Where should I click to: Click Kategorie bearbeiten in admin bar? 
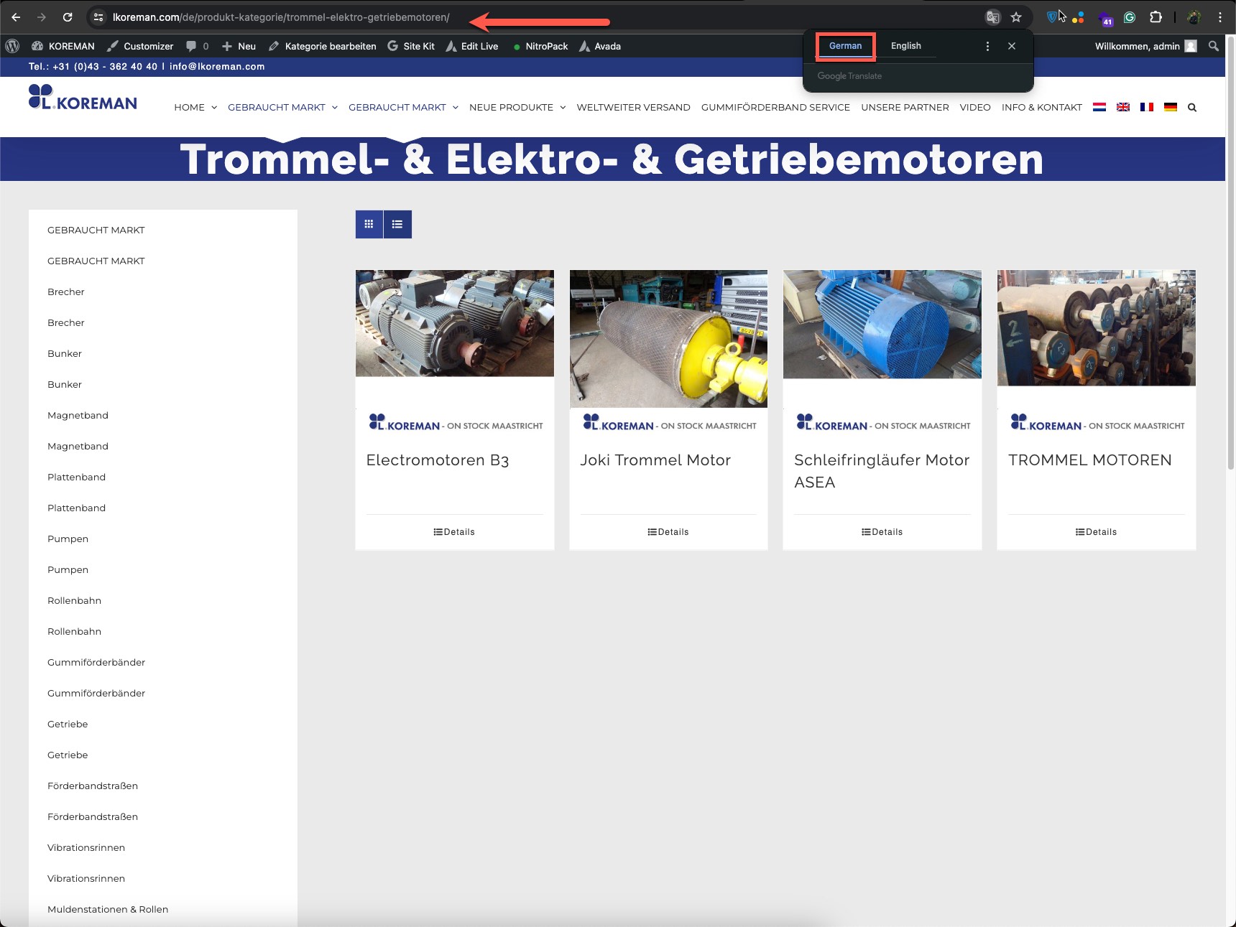click(x=322, y=46)
